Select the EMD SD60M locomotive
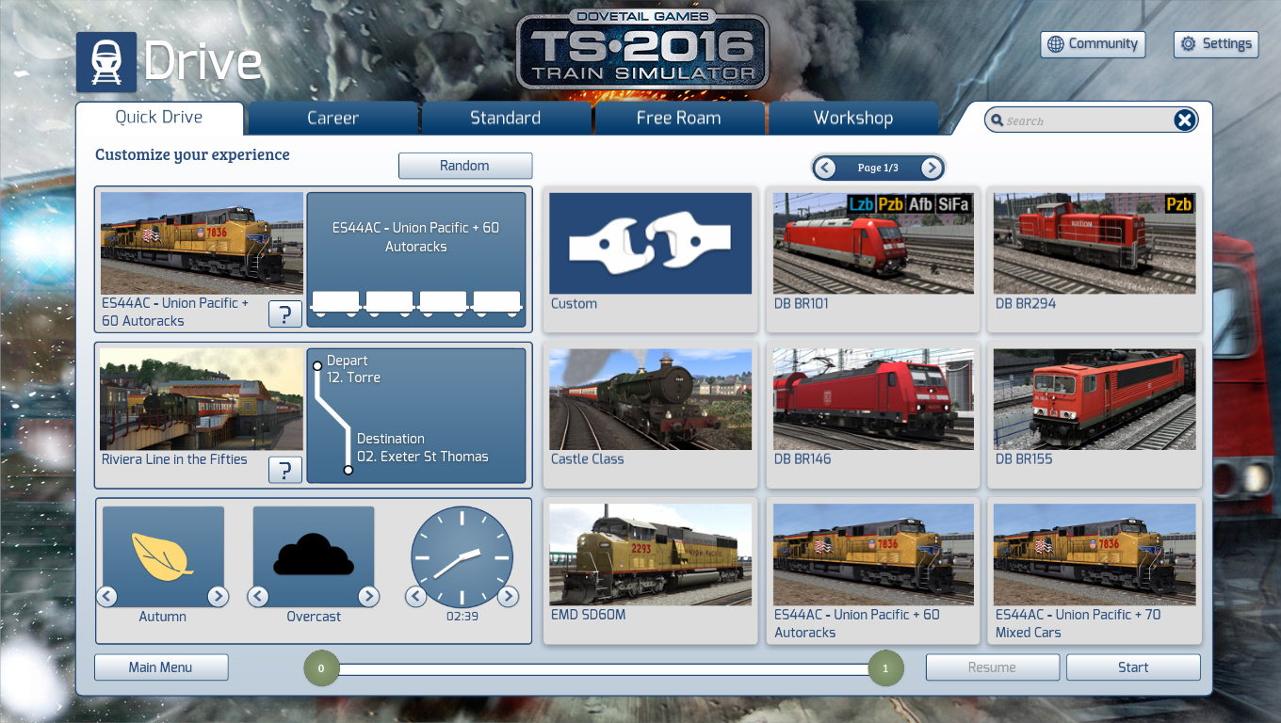Viewport: 1281px width, 723px height. click(651, 571)
